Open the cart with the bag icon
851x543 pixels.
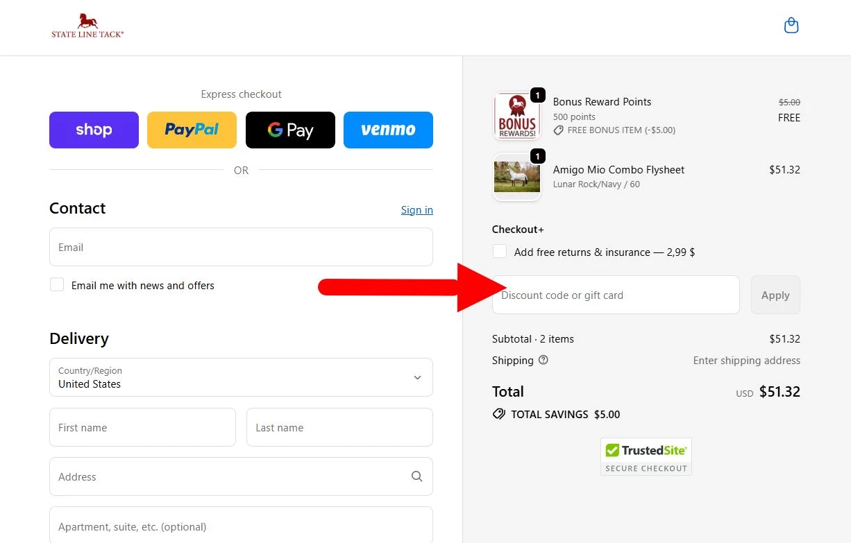pos(791,24)
